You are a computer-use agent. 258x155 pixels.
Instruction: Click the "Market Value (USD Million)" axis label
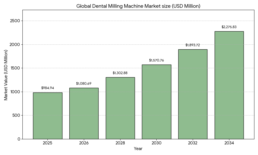coord(6,75)
